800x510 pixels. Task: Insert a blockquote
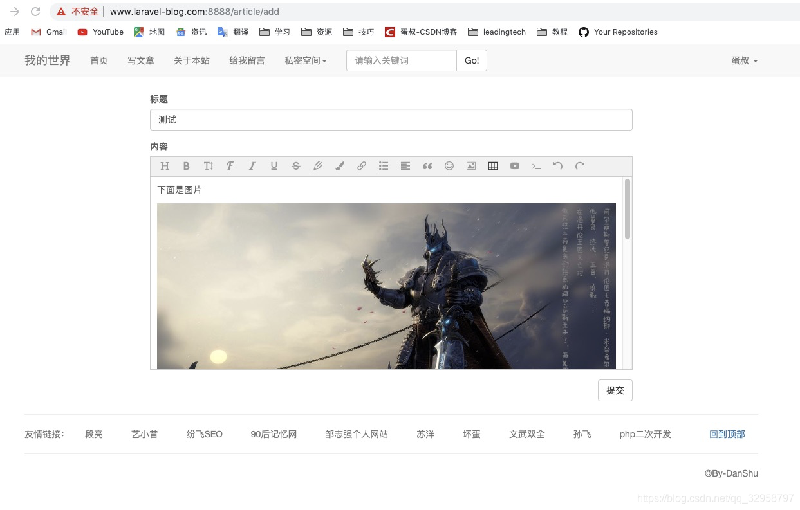coord(427,166)
